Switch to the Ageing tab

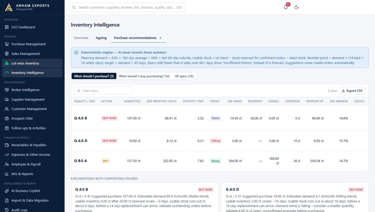point(101,38)
